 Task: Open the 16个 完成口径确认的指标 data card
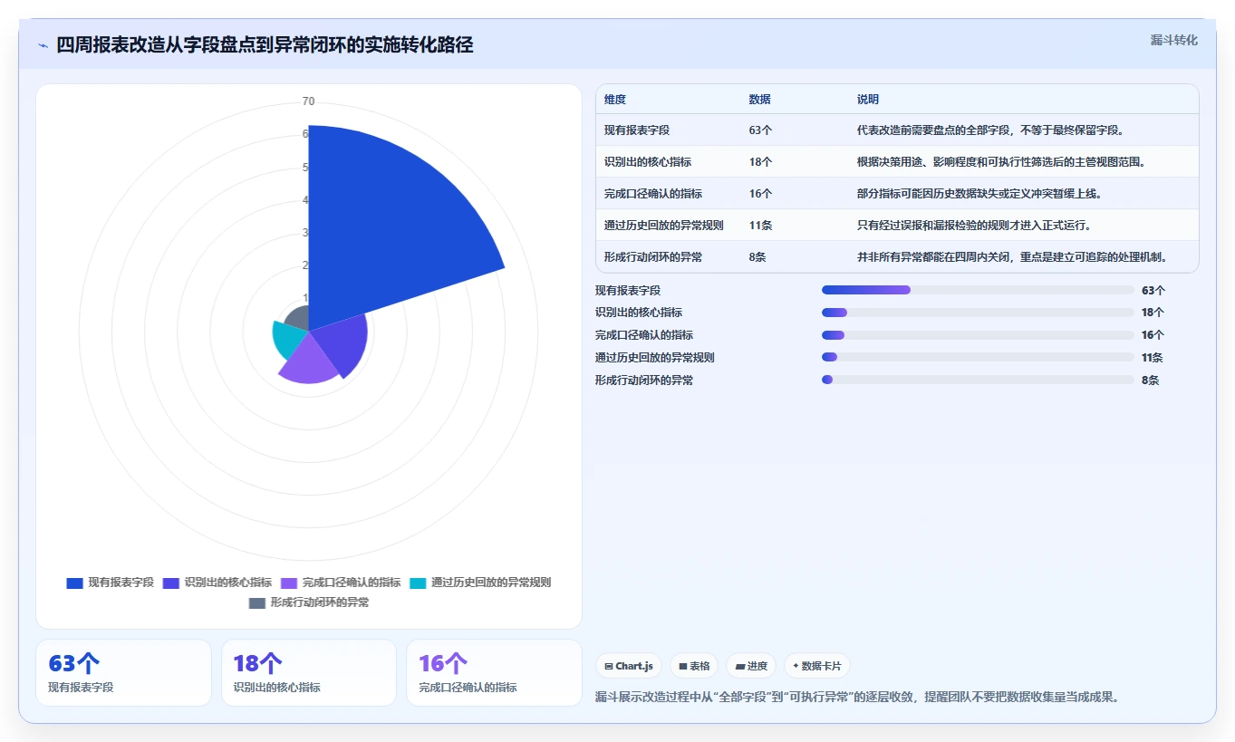tap(494, 672)
